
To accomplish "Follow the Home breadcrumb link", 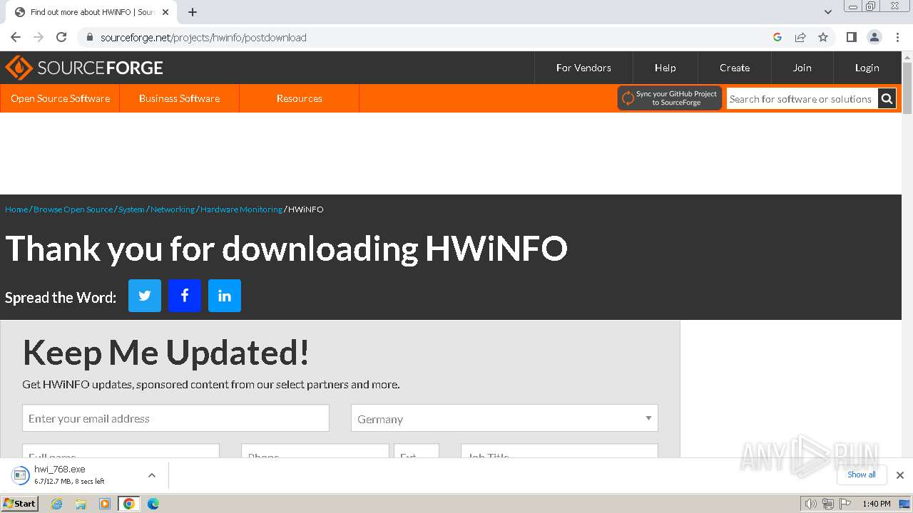I will 16,209.
